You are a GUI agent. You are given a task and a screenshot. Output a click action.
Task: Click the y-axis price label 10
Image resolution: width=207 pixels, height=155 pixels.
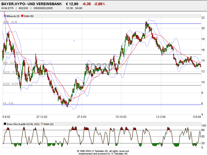pos(203,82)
